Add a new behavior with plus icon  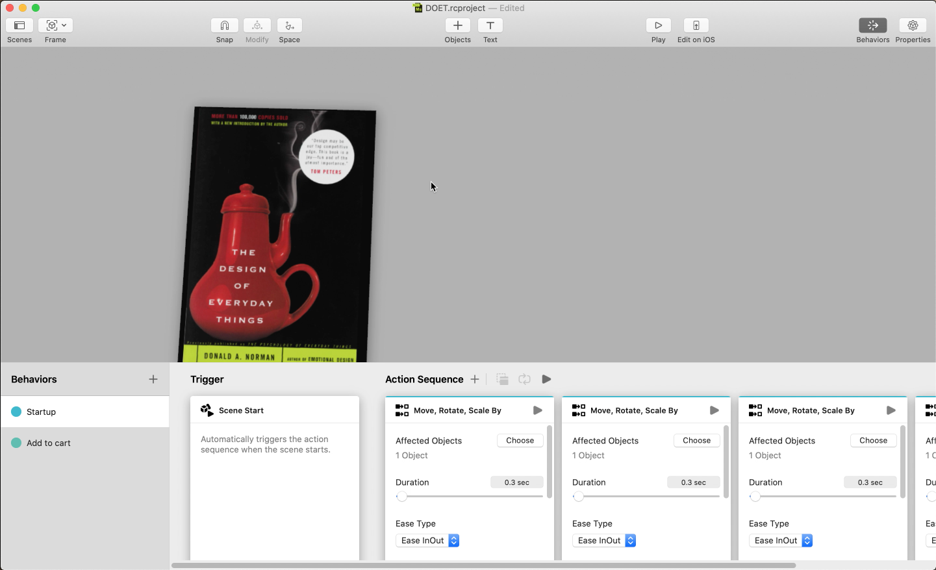(x=153, y=379)
